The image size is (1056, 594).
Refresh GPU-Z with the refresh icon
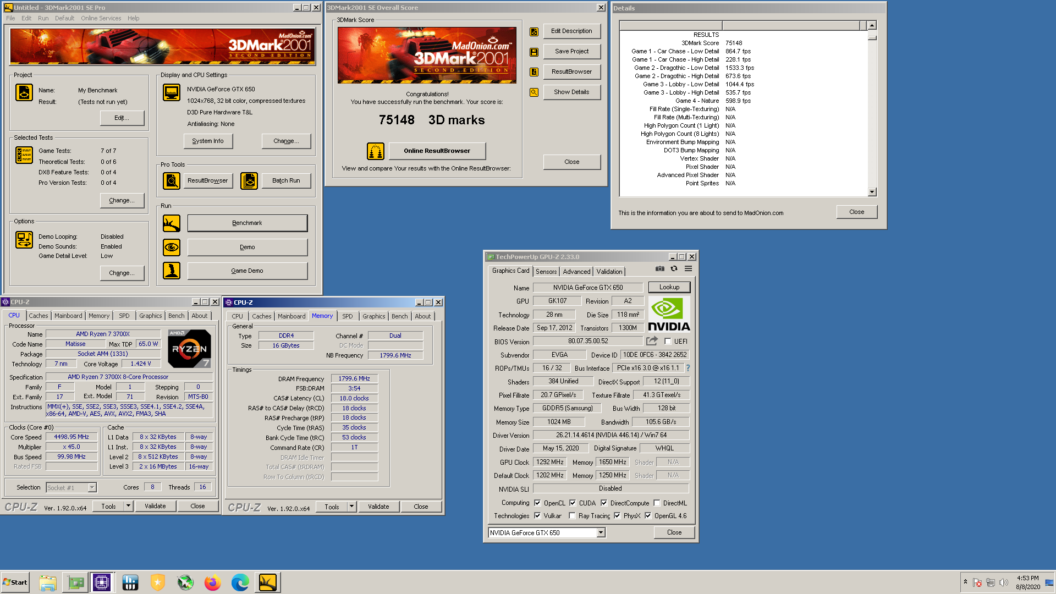(x=674, y=269)
